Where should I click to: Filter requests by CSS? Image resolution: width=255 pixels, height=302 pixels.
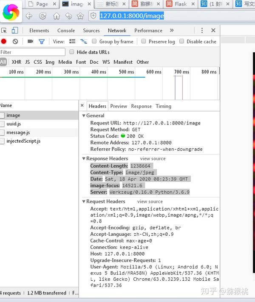[38, 62]
